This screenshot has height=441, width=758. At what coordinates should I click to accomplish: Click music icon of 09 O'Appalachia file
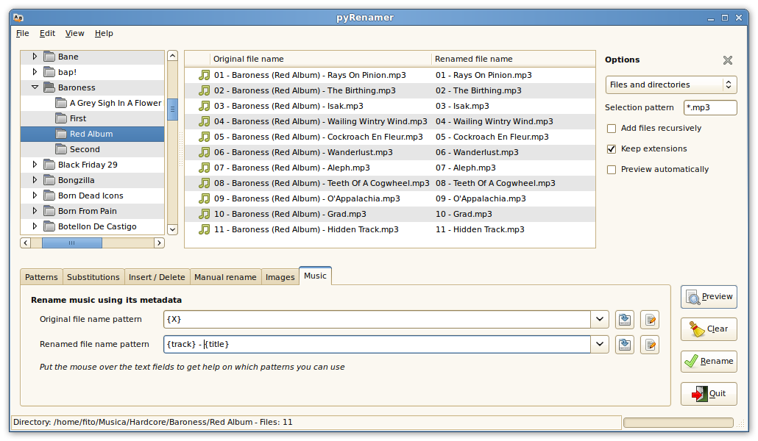pos(205,198)
